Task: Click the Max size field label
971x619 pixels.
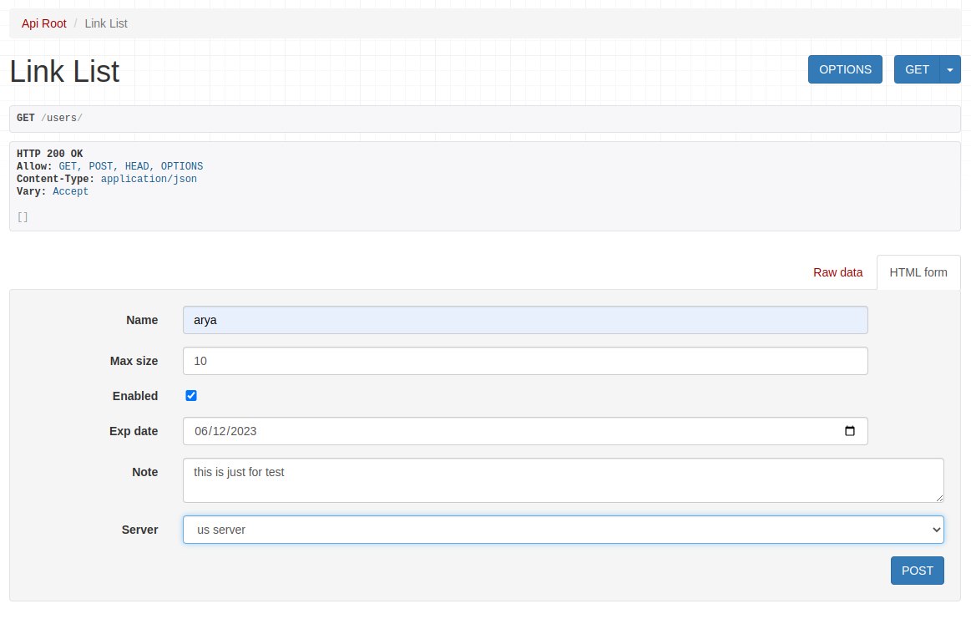Action: (134, 361)
